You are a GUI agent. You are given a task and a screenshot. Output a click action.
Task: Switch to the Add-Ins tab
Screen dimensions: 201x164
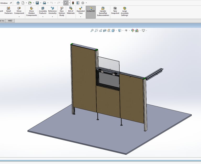tap(2, 21)
